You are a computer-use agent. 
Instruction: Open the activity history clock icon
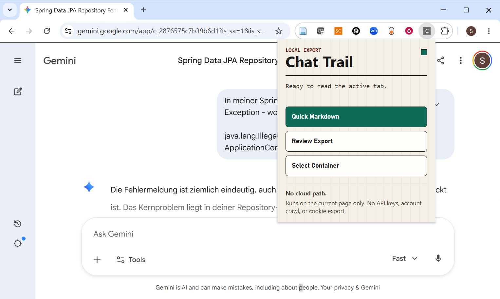(18, 224)
